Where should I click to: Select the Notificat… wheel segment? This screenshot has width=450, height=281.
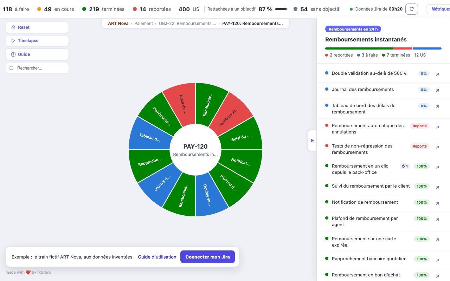coord(242,162)
